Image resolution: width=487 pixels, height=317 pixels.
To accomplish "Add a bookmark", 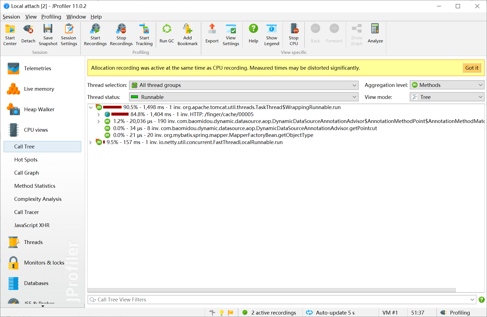I will [x=187, y=35].
